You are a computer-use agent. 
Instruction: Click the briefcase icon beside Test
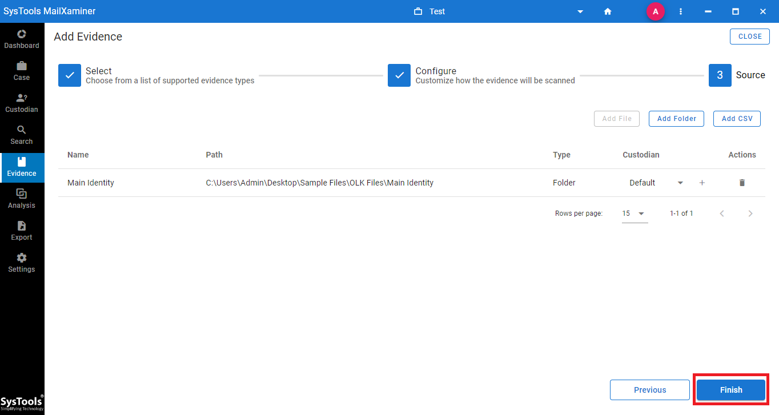418,11
